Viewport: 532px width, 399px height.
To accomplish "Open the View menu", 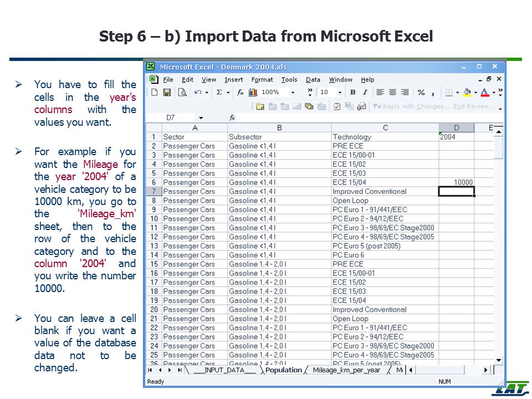I will tap(209, 80).
